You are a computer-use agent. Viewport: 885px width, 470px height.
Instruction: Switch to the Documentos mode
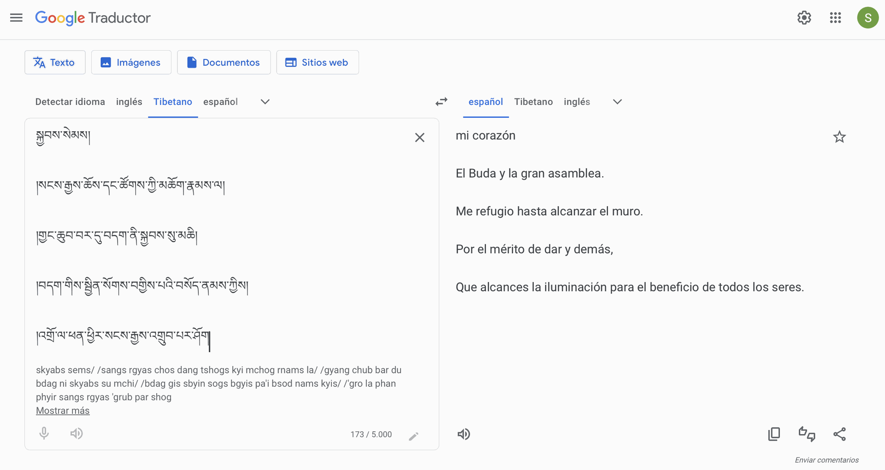(x=224, y=62)
